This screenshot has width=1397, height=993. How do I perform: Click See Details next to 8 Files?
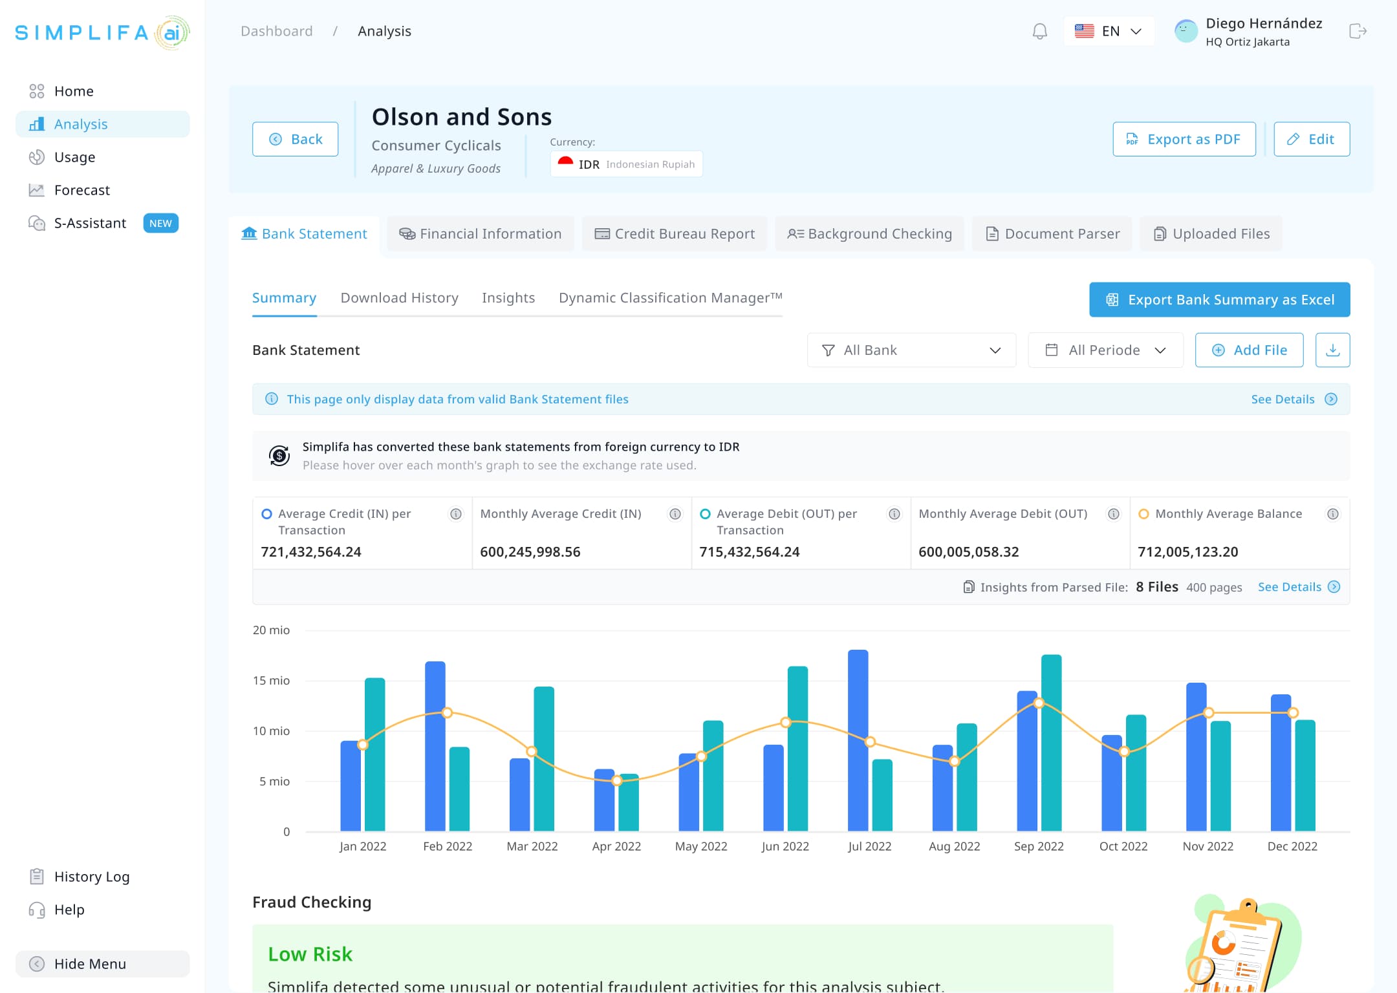click(x=1299, y=587)
